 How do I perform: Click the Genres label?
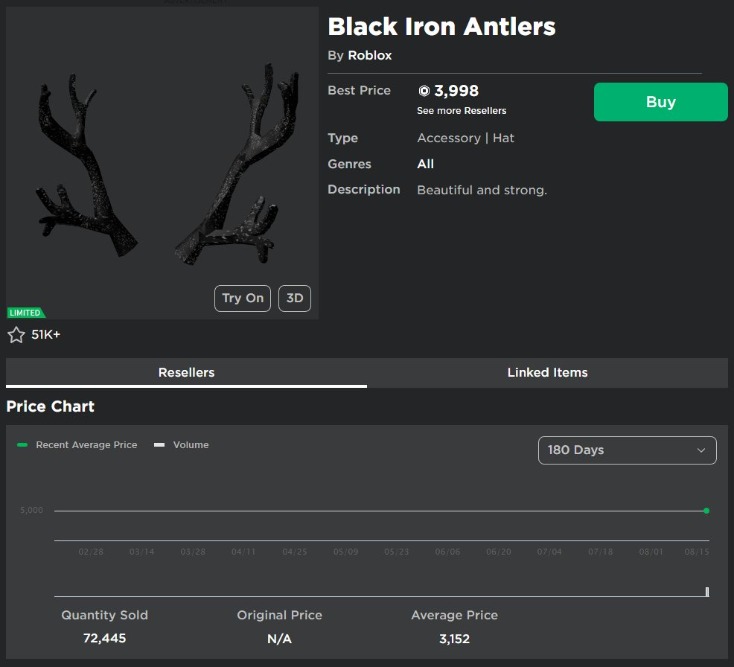(349, 164)
